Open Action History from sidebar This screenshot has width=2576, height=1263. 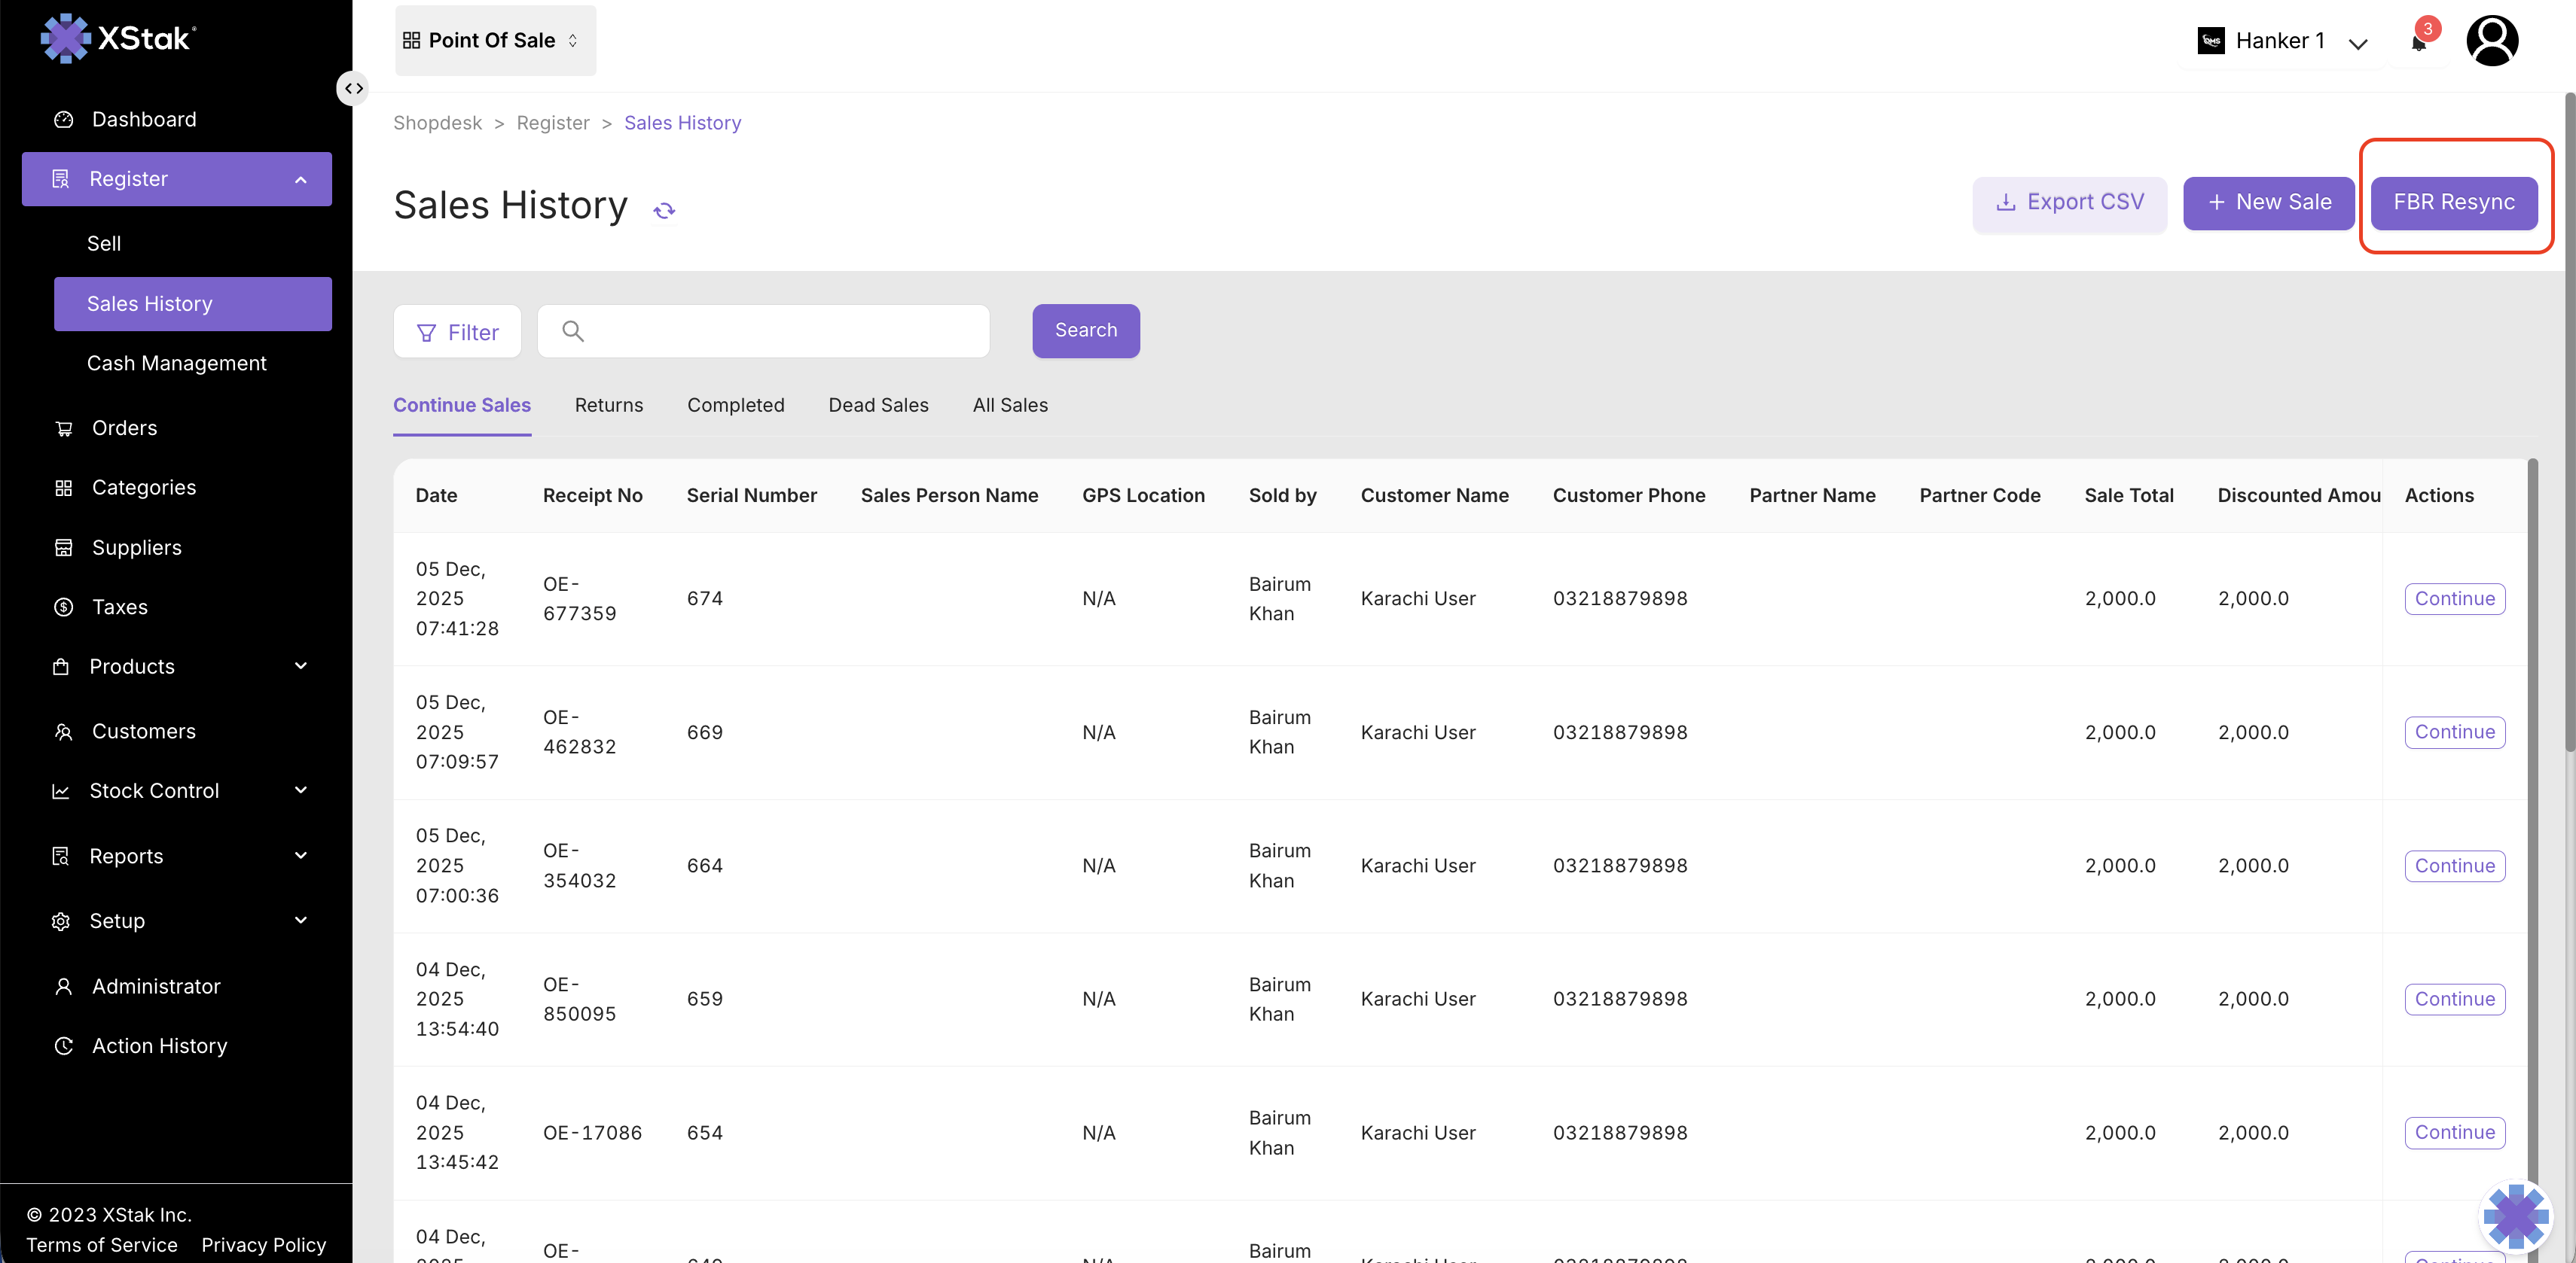(159, 1045)
